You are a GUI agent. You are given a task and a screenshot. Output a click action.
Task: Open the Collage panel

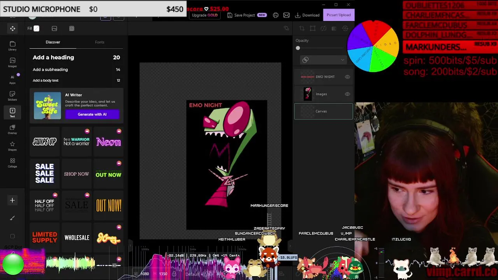12,163
